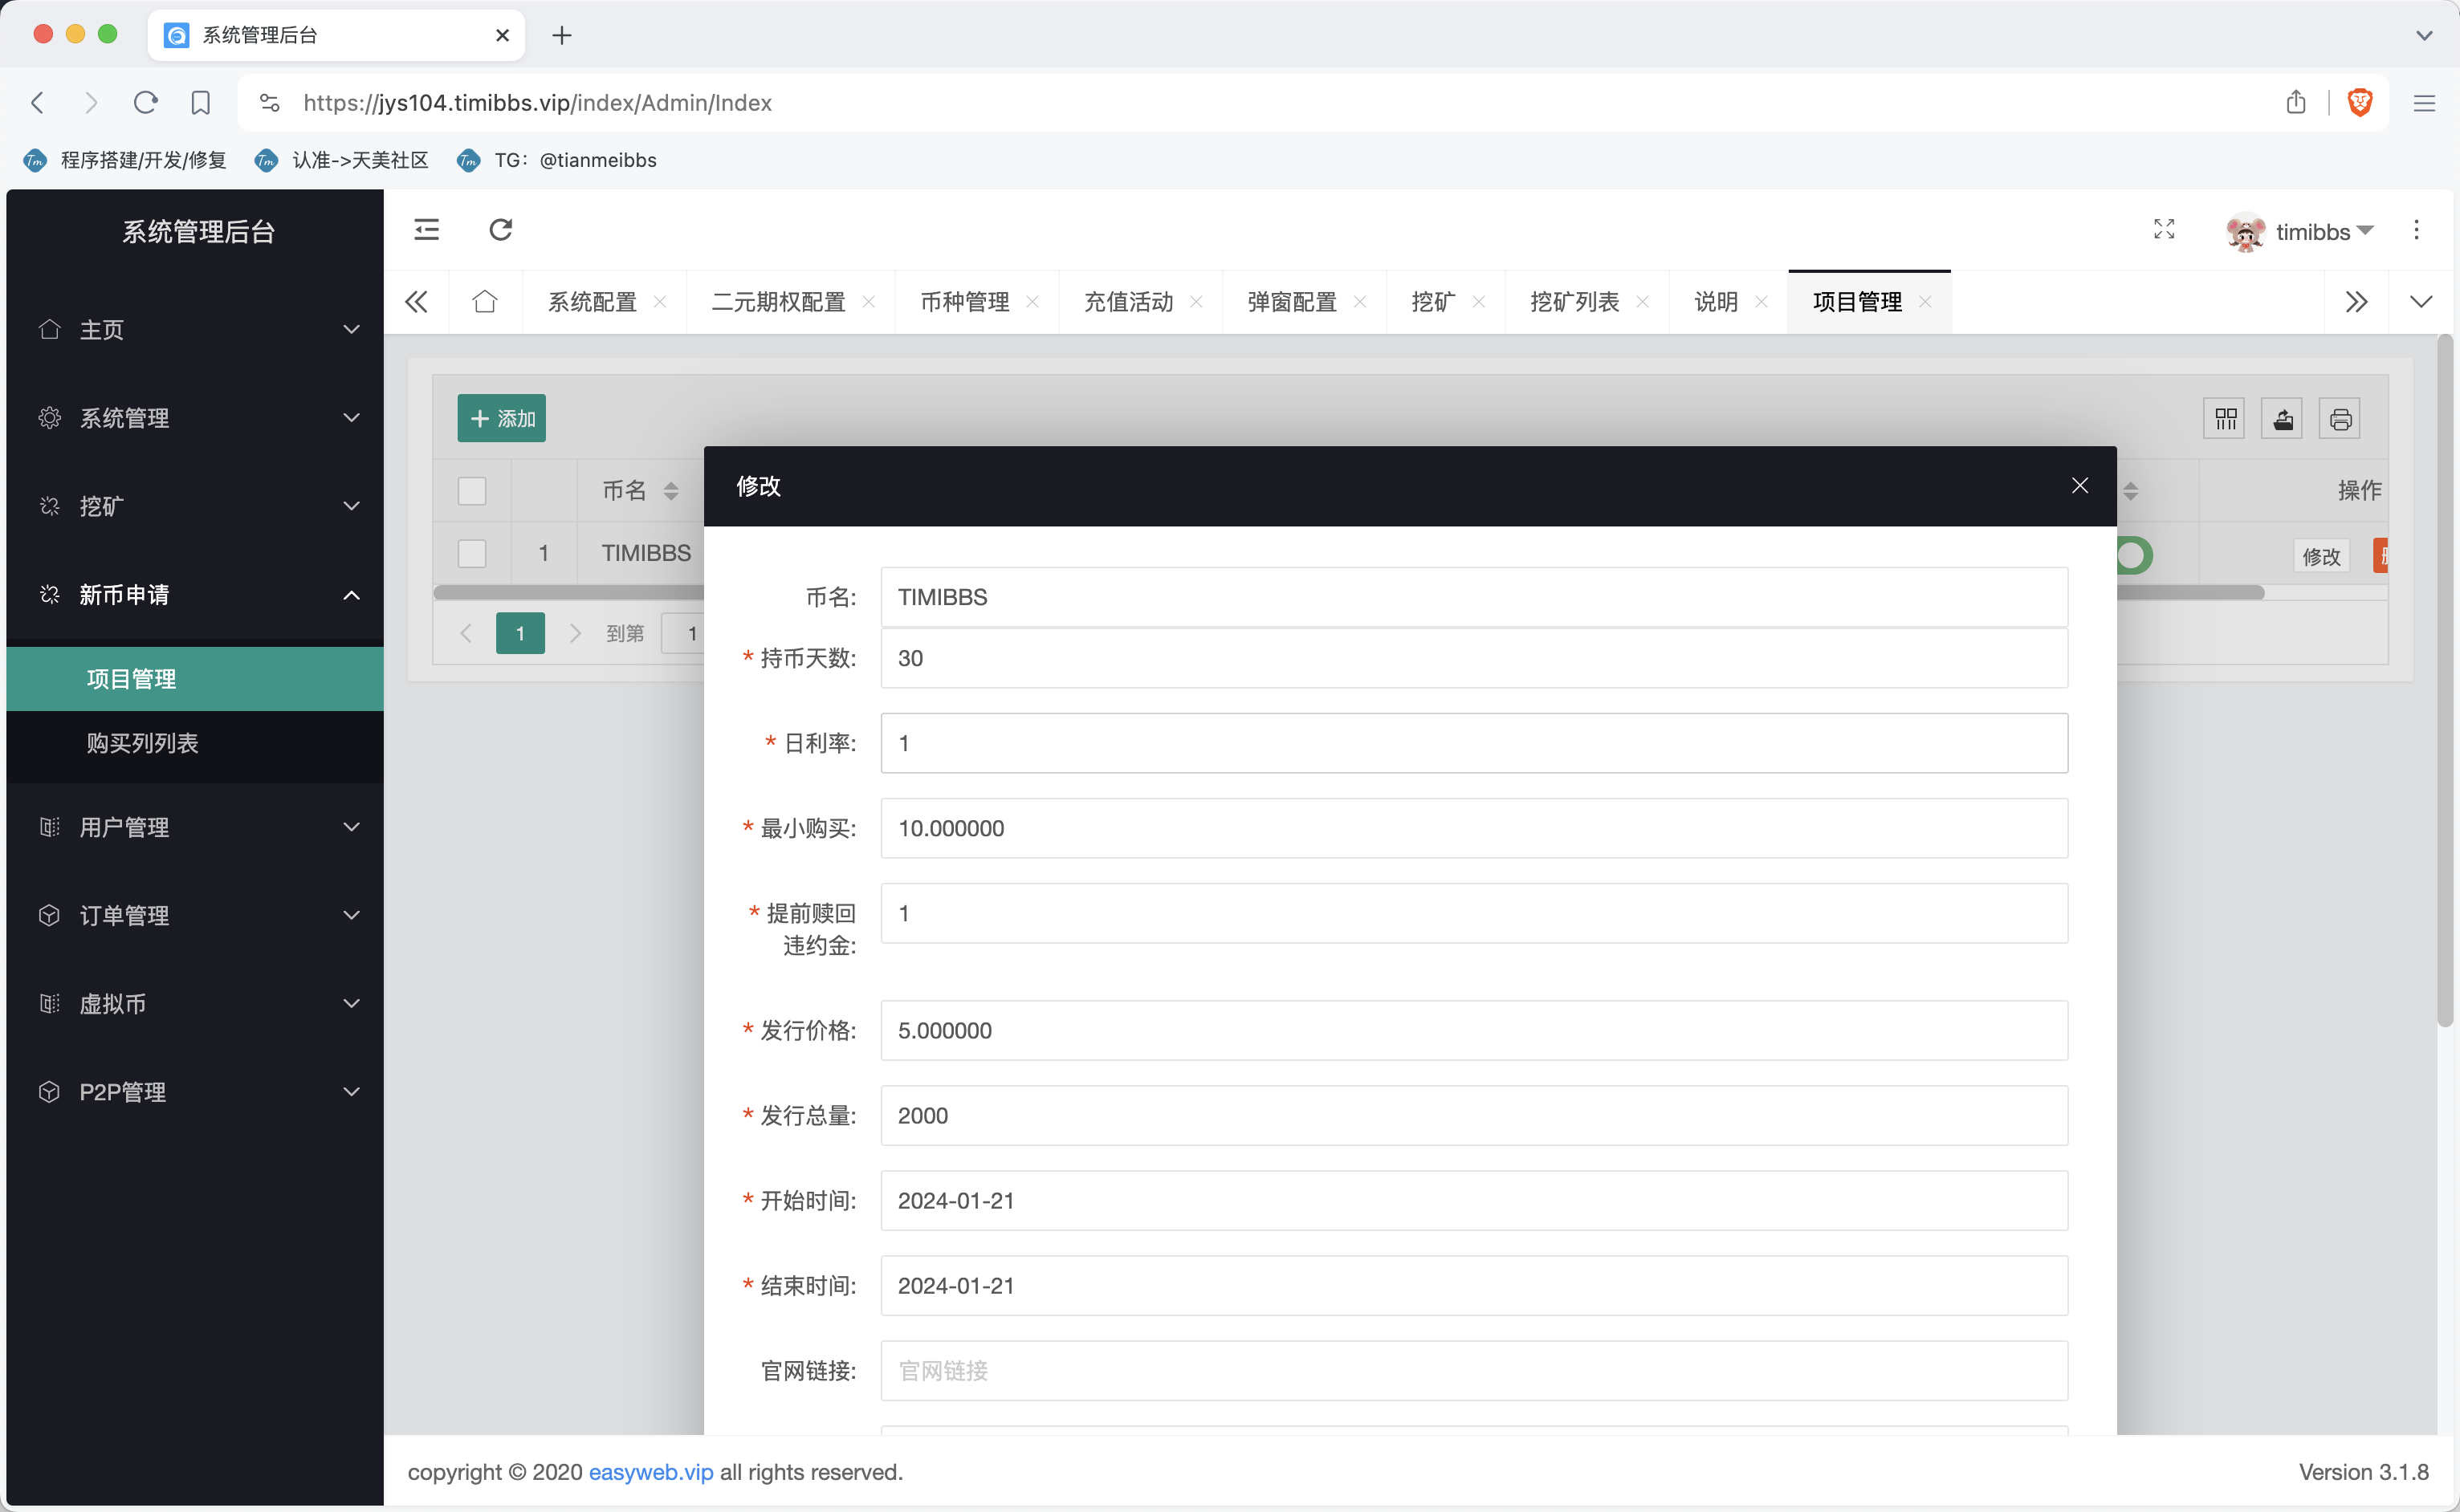The width and height of the screenshot is (2460, 1512).
Task: Switch to the 系统配置 tab
Action: click(x=593, y=302)
